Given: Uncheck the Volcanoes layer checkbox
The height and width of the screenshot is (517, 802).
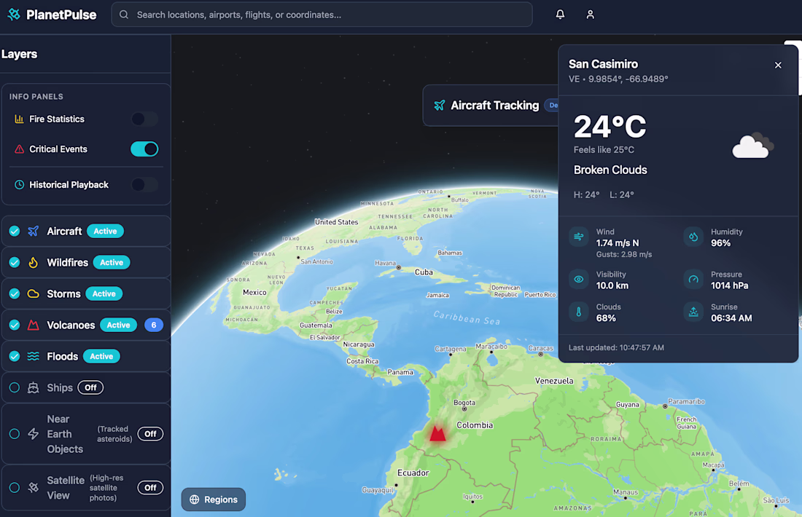Looking at the screenshot, I should tap(15, 325).
